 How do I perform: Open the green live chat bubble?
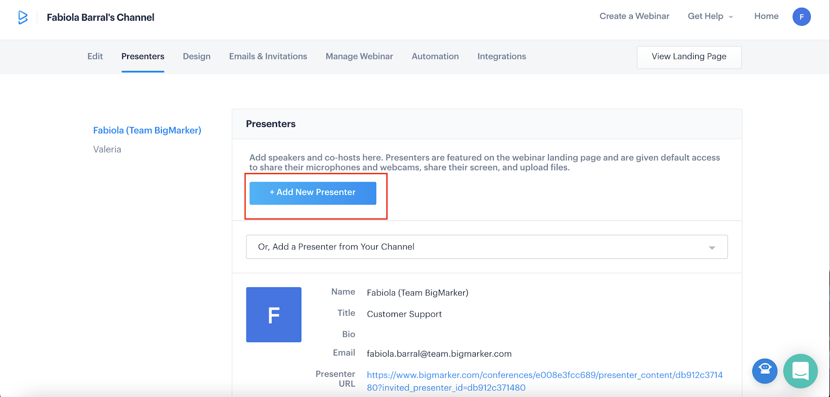(x=800, y=371)
